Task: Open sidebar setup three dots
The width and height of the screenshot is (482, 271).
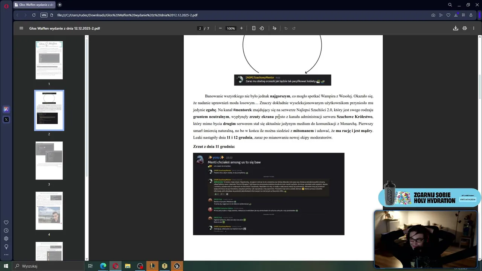Action: [6, 255]
